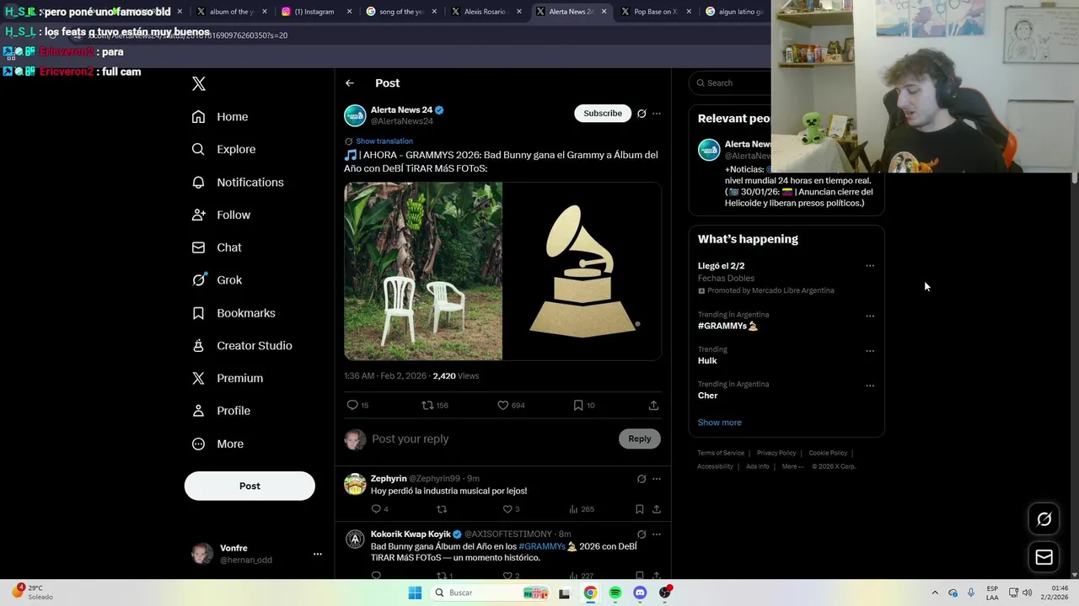Click Show more under What's happening
This screenshot has width=1079, height=606.
720,423
